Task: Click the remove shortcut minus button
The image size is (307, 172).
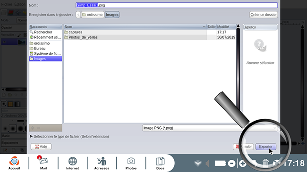Action: 38,128
